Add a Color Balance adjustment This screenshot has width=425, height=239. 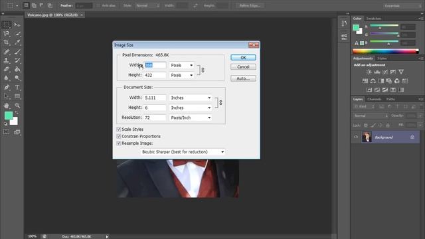373,81
